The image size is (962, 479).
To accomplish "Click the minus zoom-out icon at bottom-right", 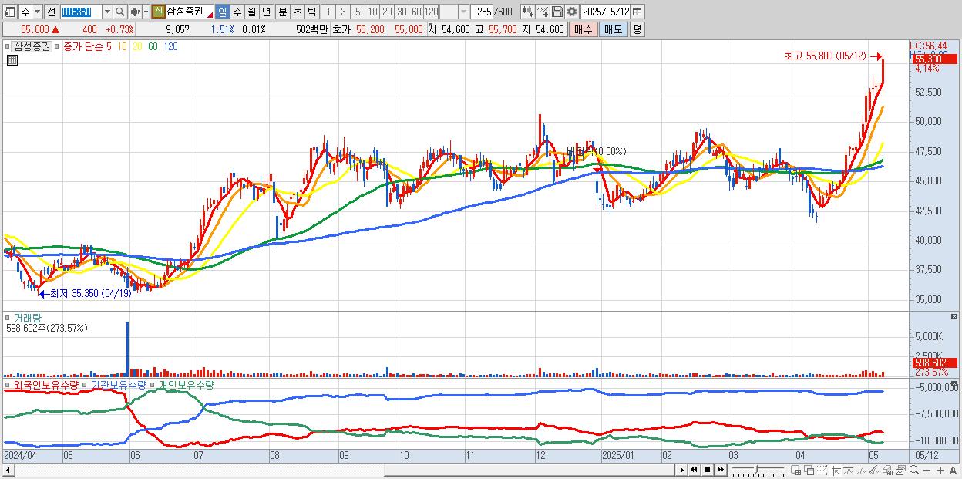I will 927,471.
